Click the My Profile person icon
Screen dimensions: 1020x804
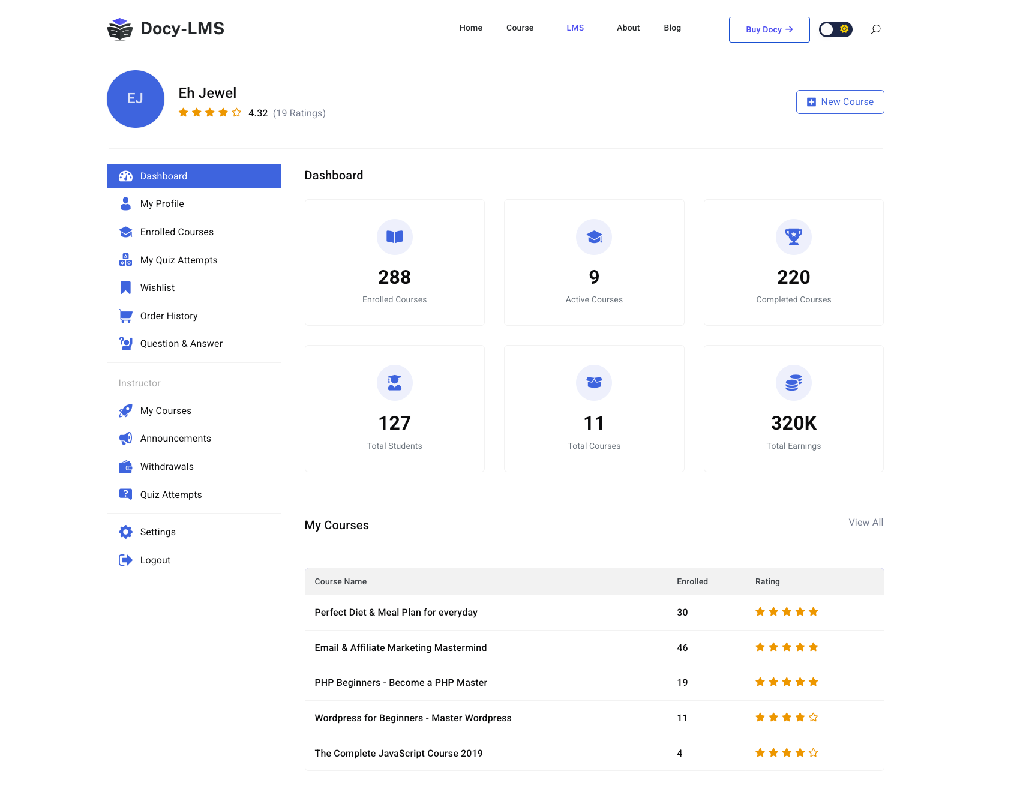click(125, 204)
